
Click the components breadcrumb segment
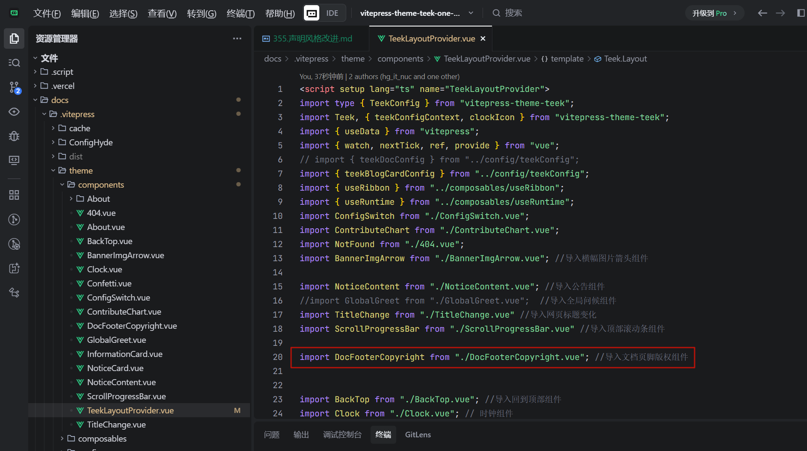(400, 59)
